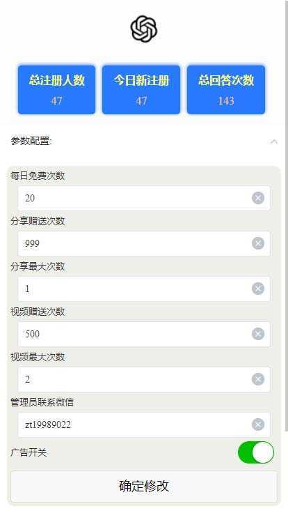The height and width of the screenshot is (513, 288).
Task: Click the 确定修改 button
Action: click(x=144, y=487)
